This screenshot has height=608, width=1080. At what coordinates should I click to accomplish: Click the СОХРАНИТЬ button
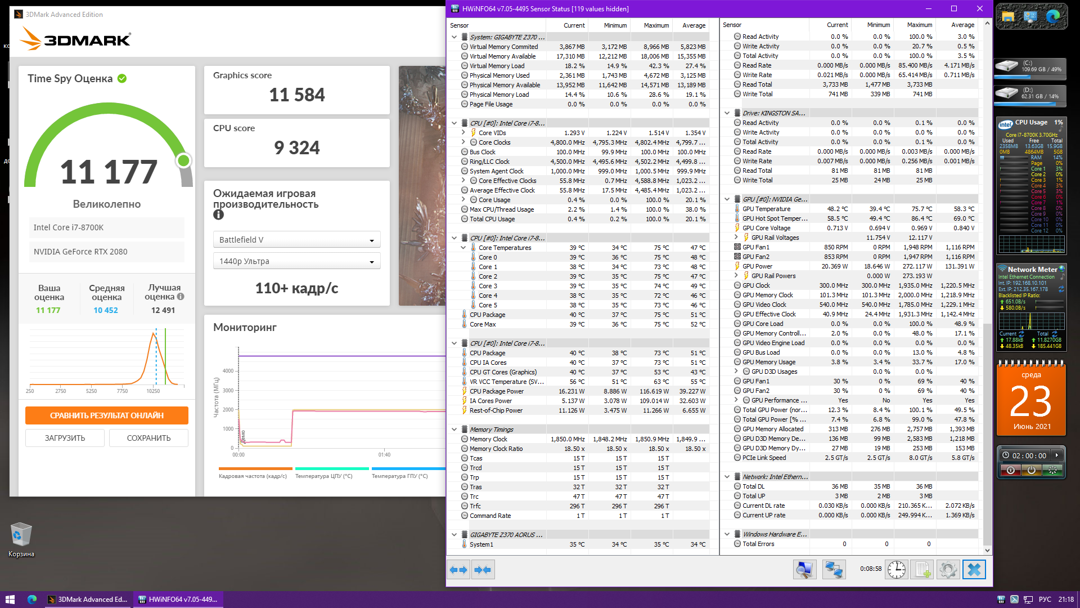pyautogui.click(x=148, y=438)
